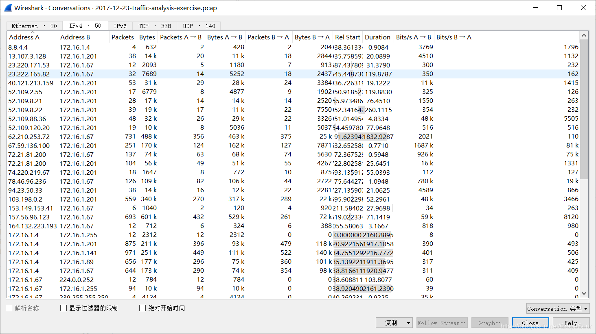Open the UDP conversations tab
This screenshot has width=596, height=334.
point(199,26)
